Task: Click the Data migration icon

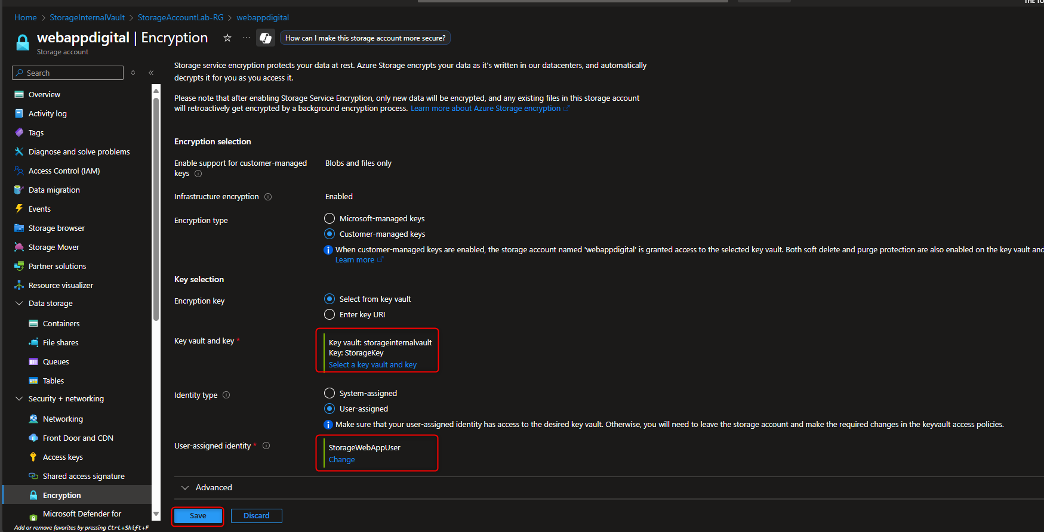Action: pos(19,190)
